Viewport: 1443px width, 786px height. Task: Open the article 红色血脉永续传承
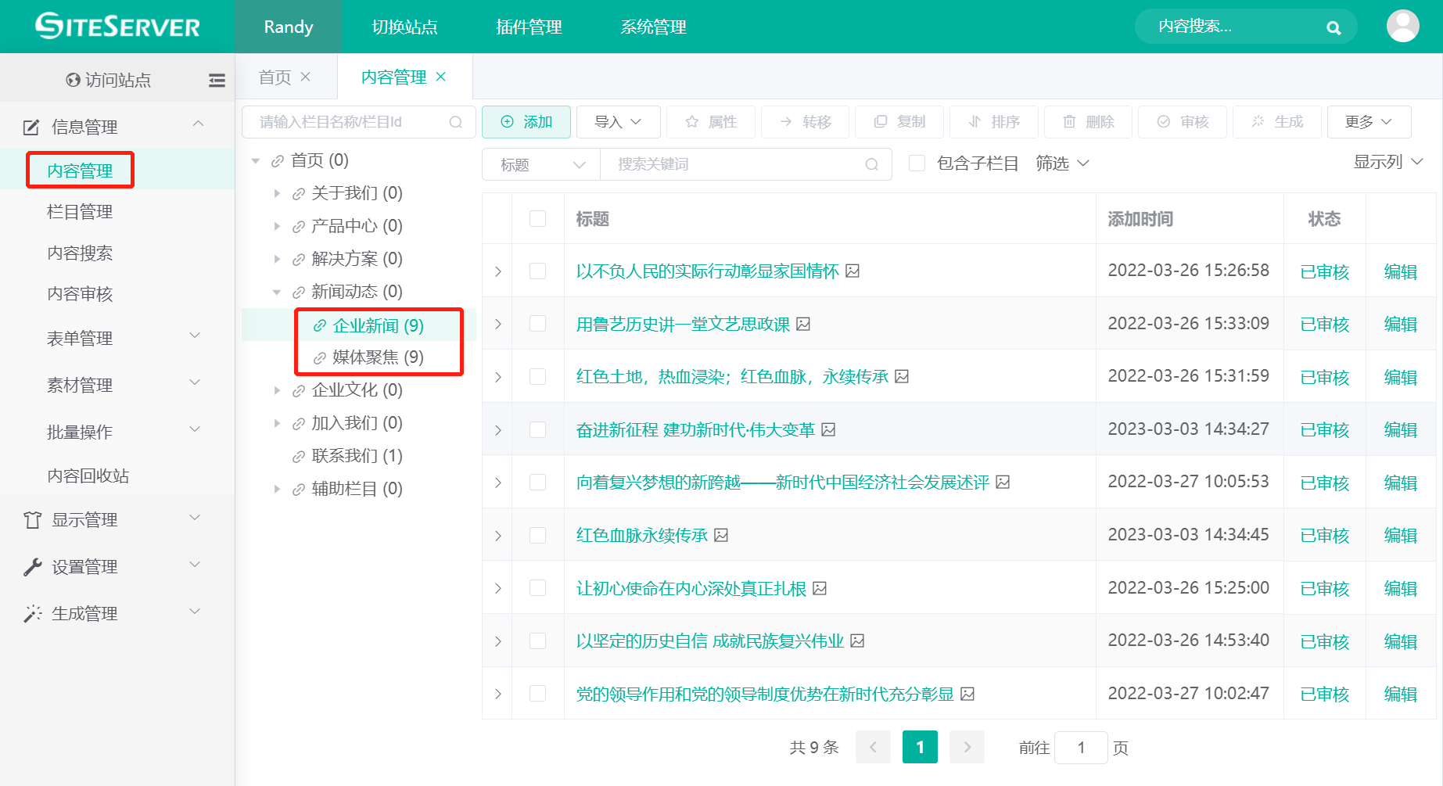tap(641, 535)
